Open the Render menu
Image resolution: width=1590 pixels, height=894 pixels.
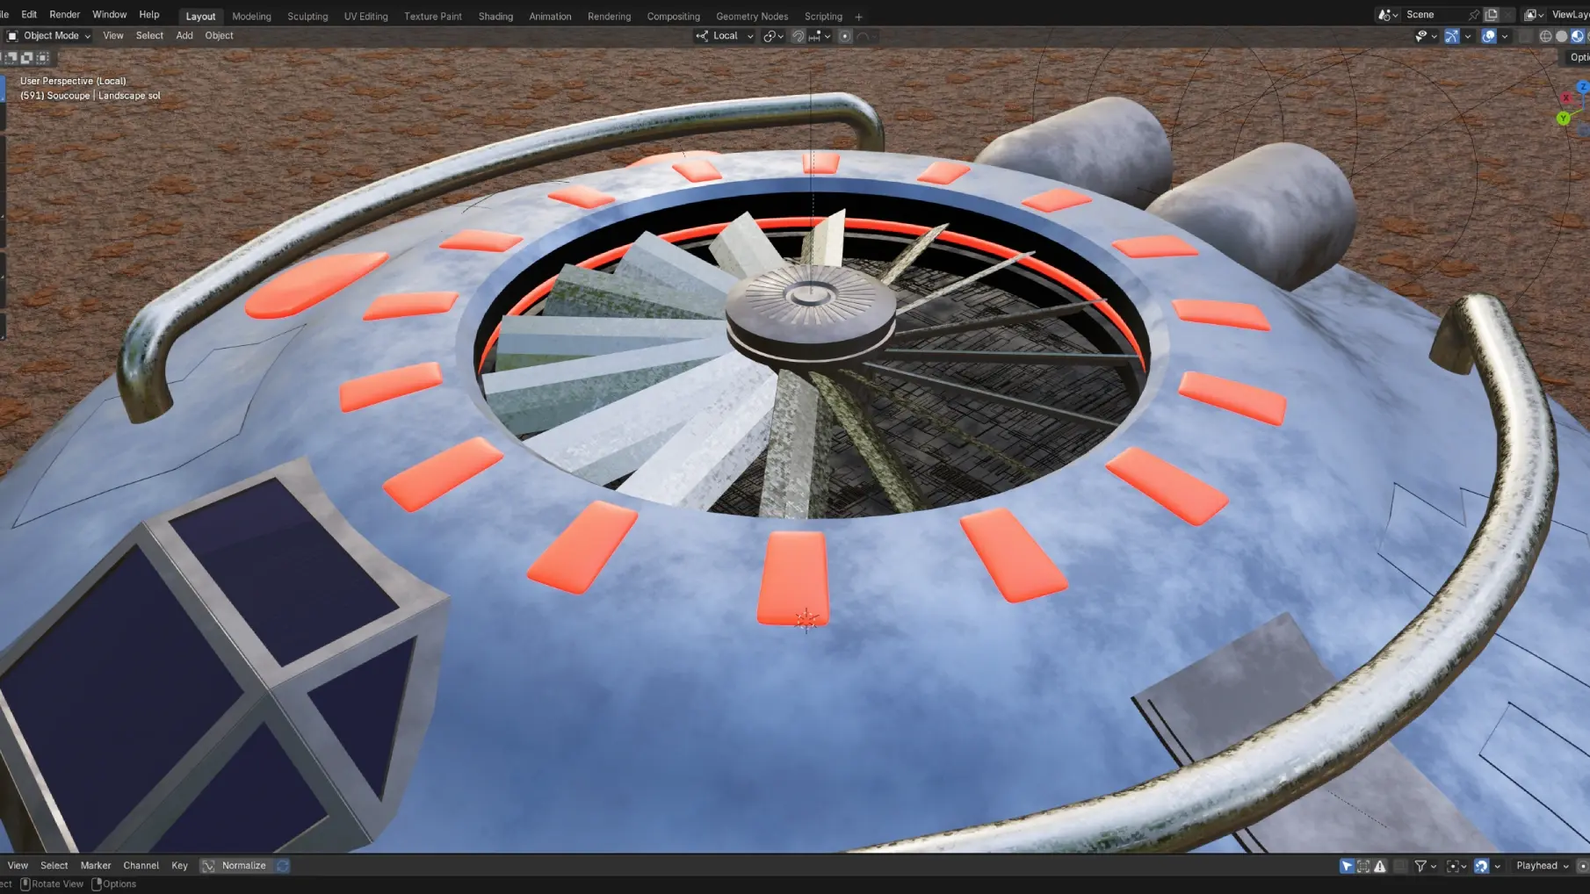pyautogui.click(x=64, y=15)
